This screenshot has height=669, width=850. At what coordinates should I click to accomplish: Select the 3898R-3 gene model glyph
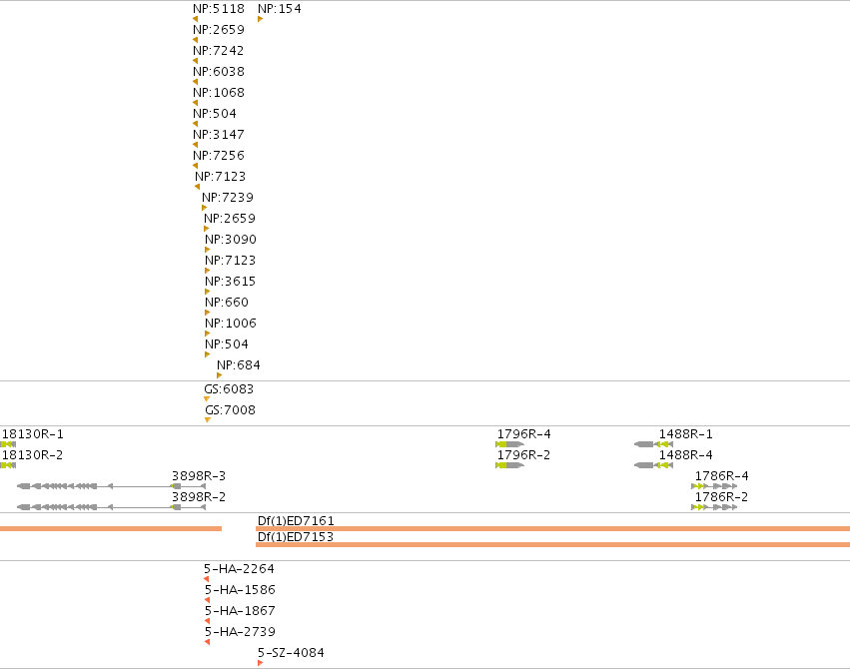pyautogui.click(x=111, y=486)
